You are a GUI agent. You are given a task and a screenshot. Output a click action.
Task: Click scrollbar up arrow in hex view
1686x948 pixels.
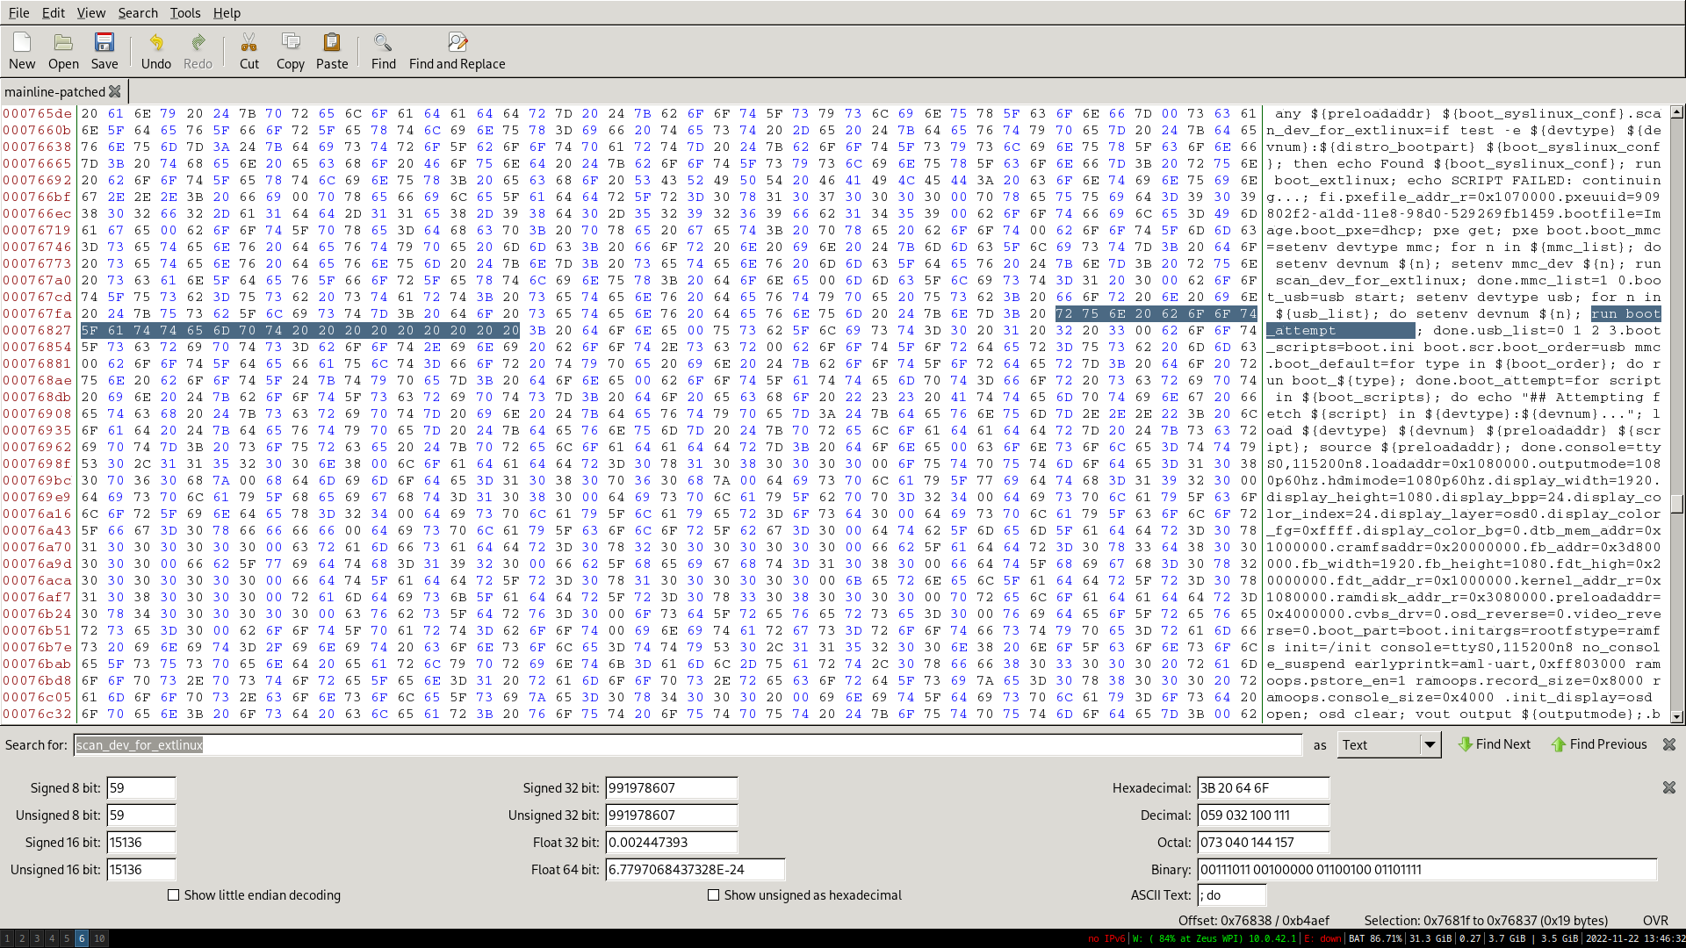pyautogui.click(x=1677, y=112)
